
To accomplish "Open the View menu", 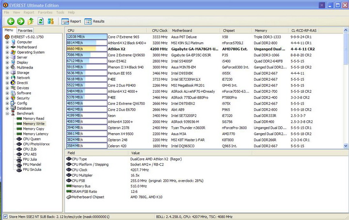I will point(16,12).
